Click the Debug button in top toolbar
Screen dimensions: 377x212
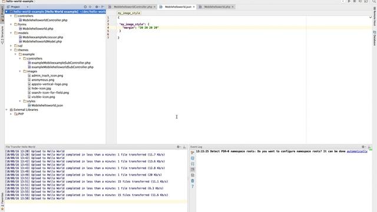click(x=355, y=1)
